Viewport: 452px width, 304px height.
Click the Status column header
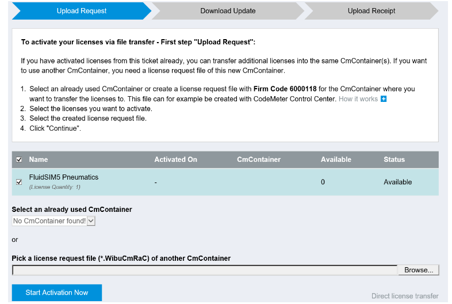click(x=394, y=159)
